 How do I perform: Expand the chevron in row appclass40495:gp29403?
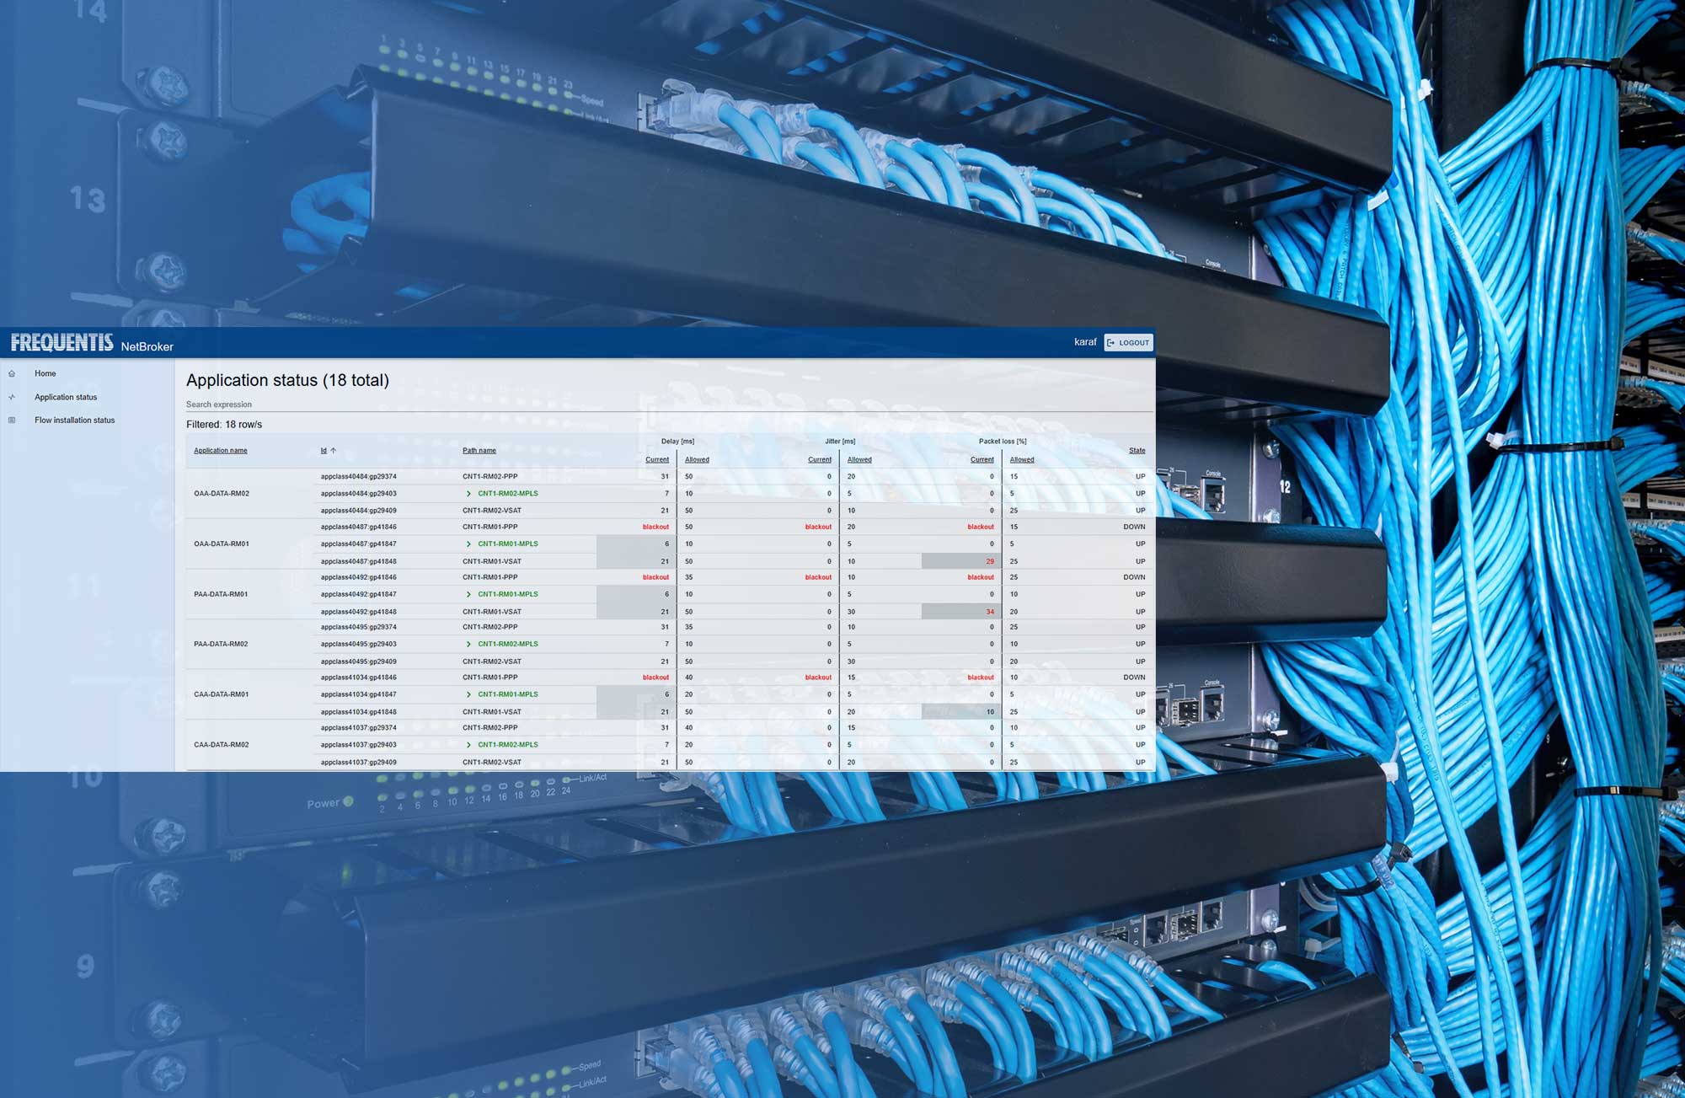click(468, 645)
